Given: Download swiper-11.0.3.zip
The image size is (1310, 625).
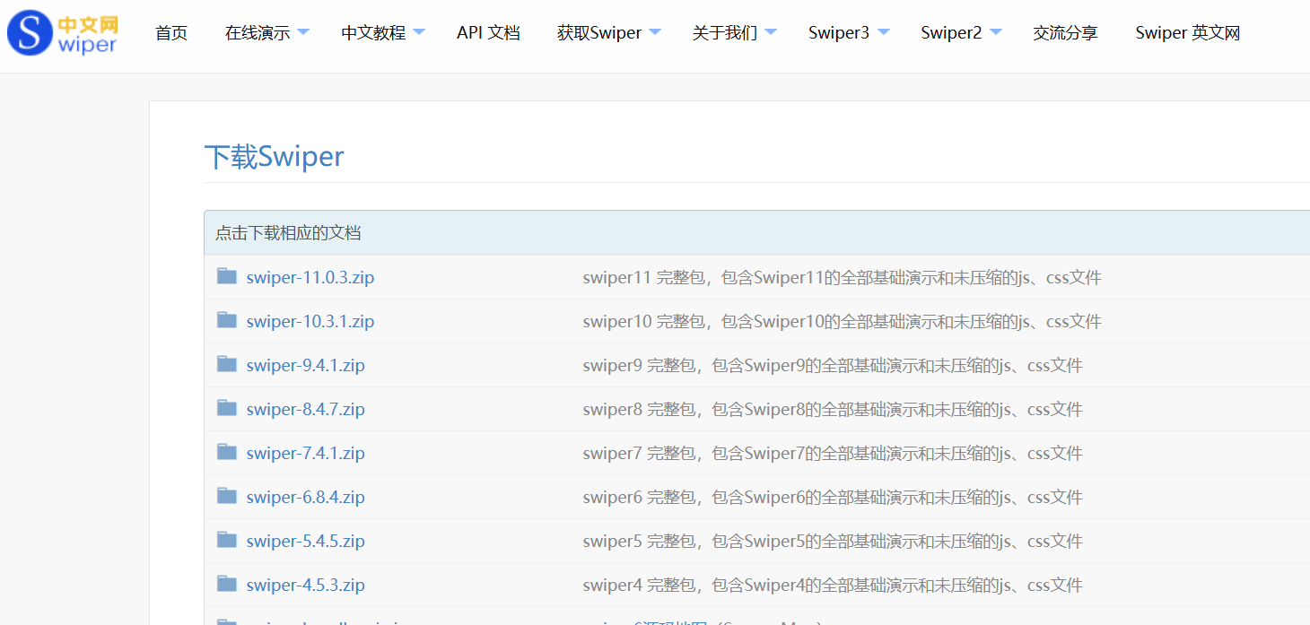Looking at the screenshot, I should click(x=310, y=277).
